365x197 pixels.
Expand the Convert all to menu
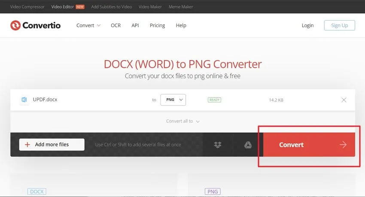coord(183,121)
